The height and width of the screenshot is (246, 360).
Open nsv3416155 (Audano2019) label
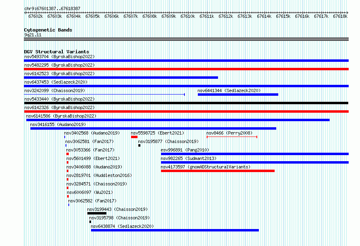point(58,124)
